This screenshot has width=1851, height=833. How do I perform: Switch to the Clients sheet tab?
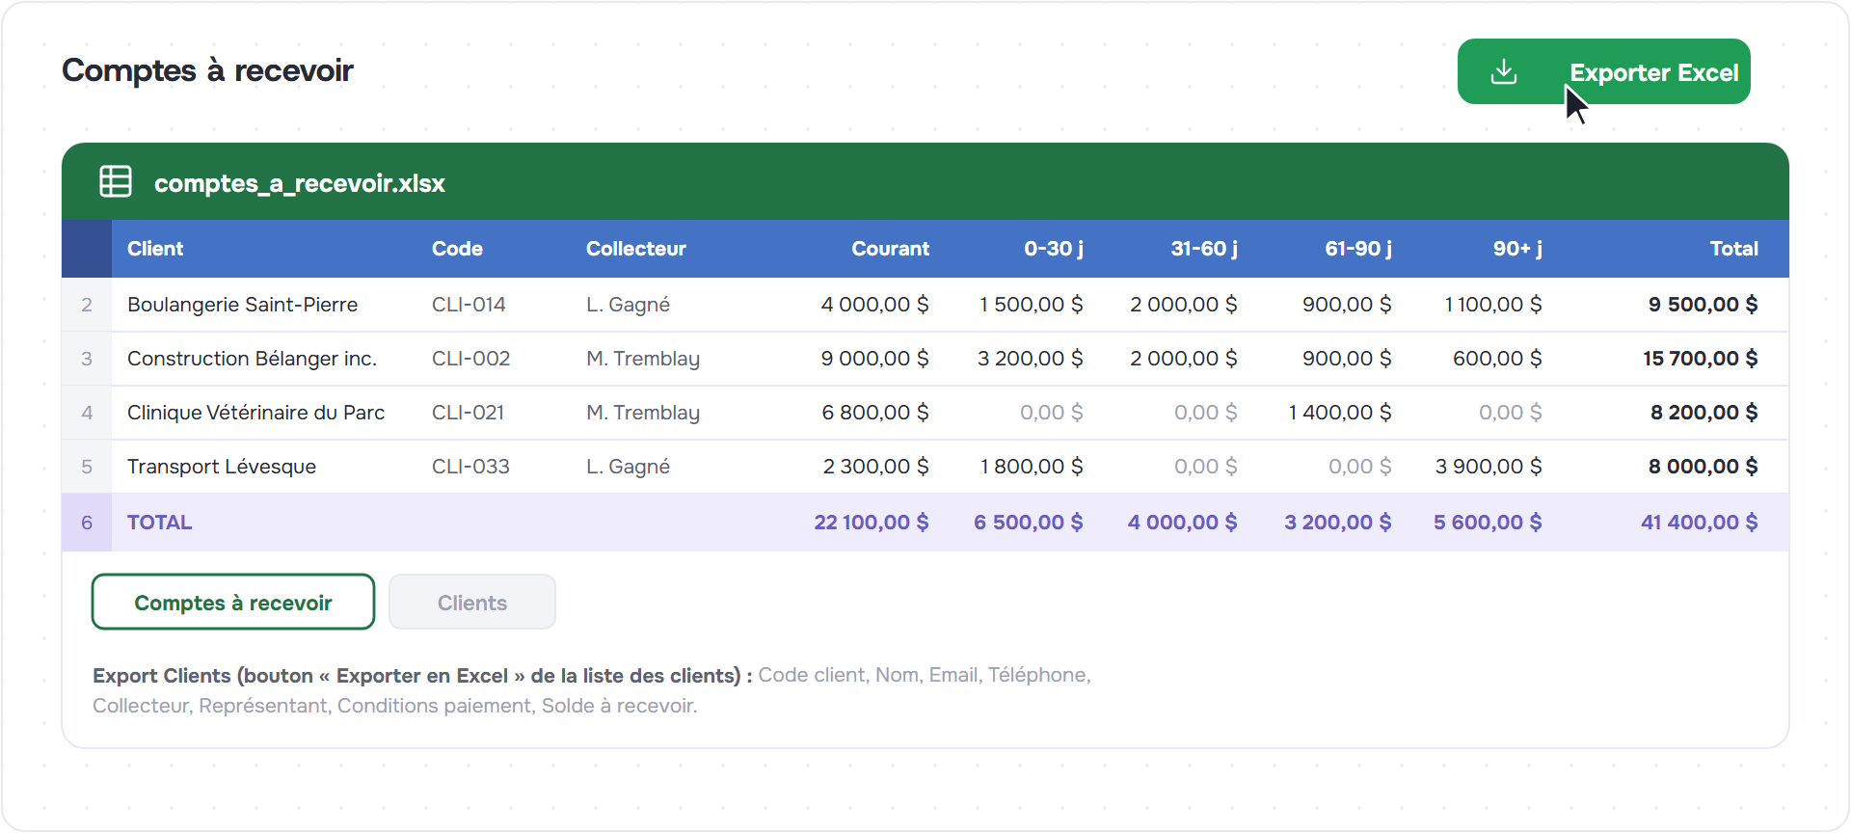coord(472,602)
